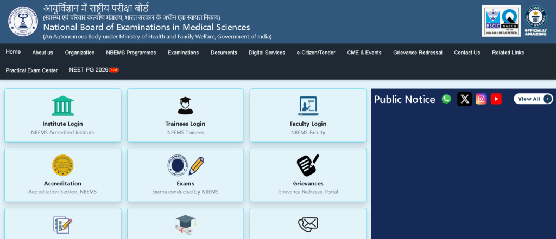
Task: Click the 'Public Notice' heading text
Action: click(x=405, y=99)
